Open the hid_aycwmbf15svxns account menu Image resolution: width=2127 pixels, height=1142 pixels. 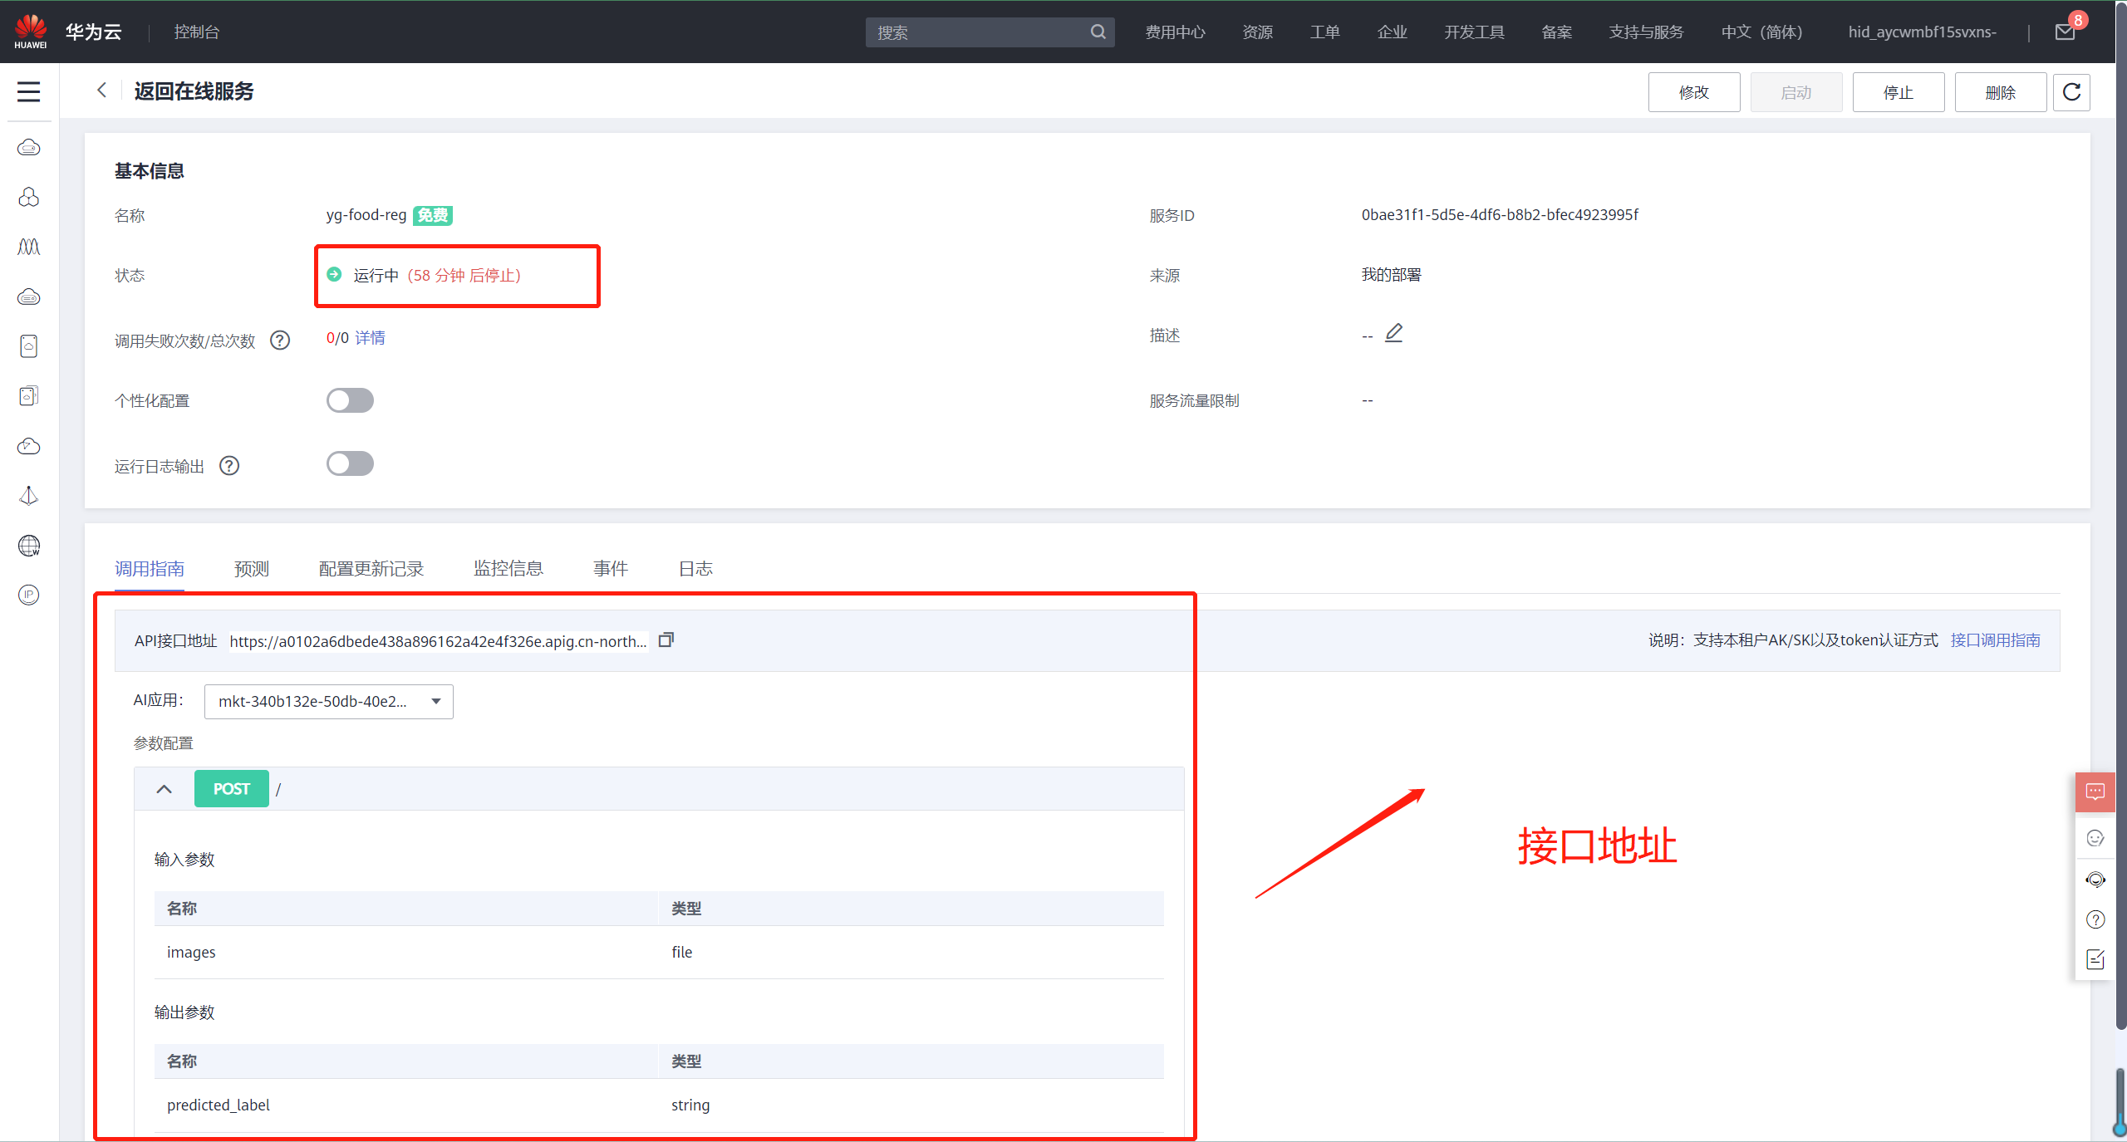click(x=1922, y=32)
